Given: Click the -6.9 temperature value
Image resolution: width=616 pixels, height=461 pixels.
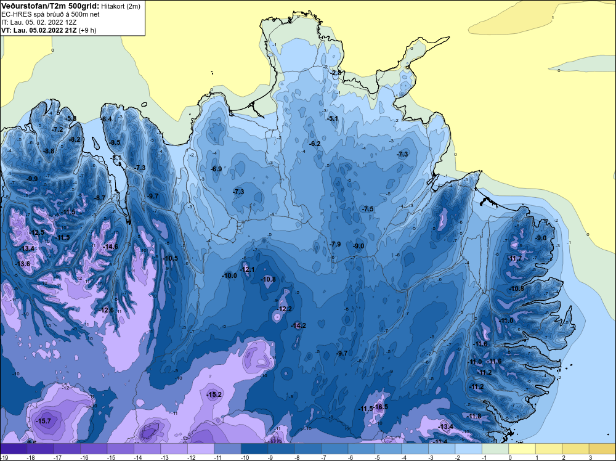Looking at the screenshot, I should [x=216, y=169].
